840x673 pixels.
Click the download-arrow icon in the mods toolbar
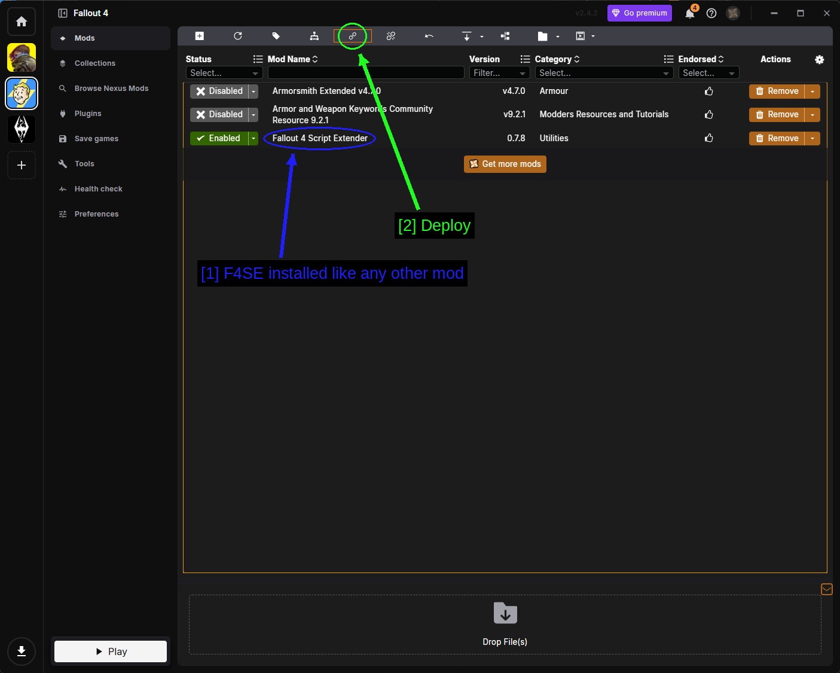[x=467, y=36]
